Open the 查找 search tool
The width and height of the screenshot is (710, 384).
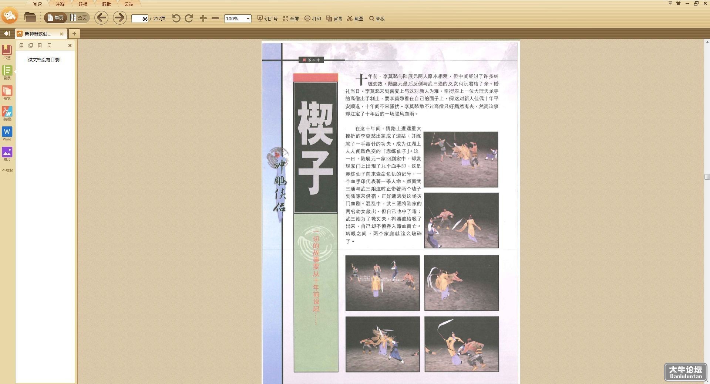pyautogui.click(x=377, y=18)
